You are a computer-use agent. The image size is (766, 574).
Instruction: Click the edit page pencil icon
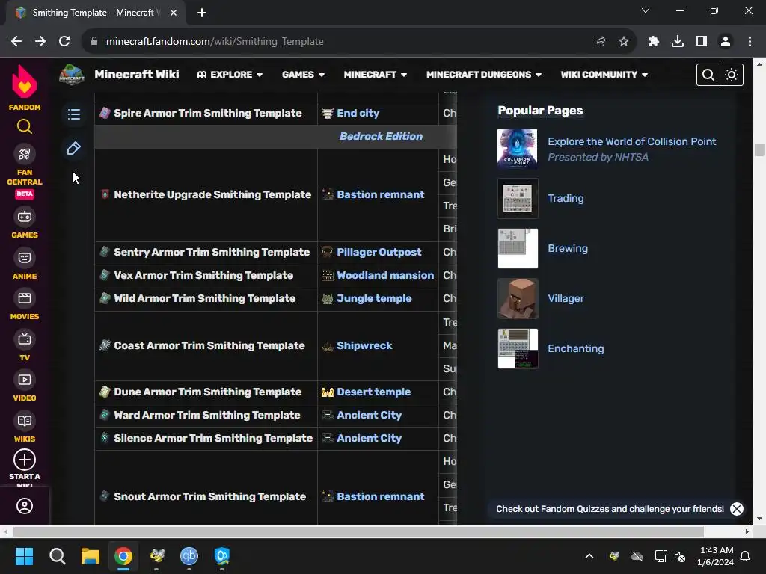[x=74, y=149]
